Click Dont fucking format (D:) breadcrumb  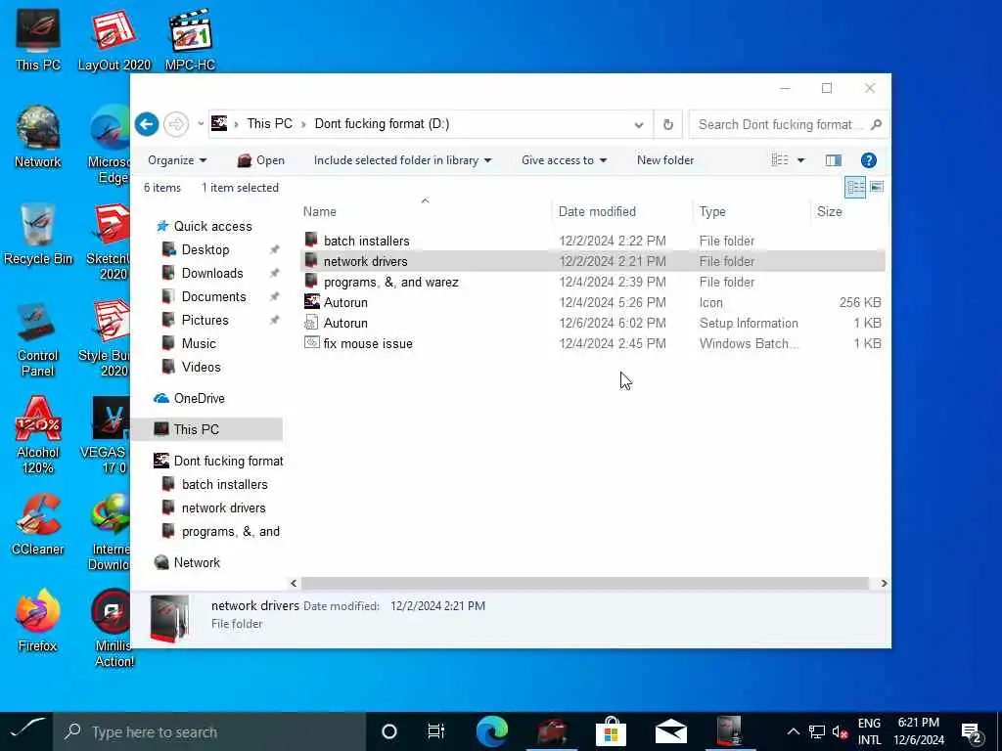pos(383,124)
